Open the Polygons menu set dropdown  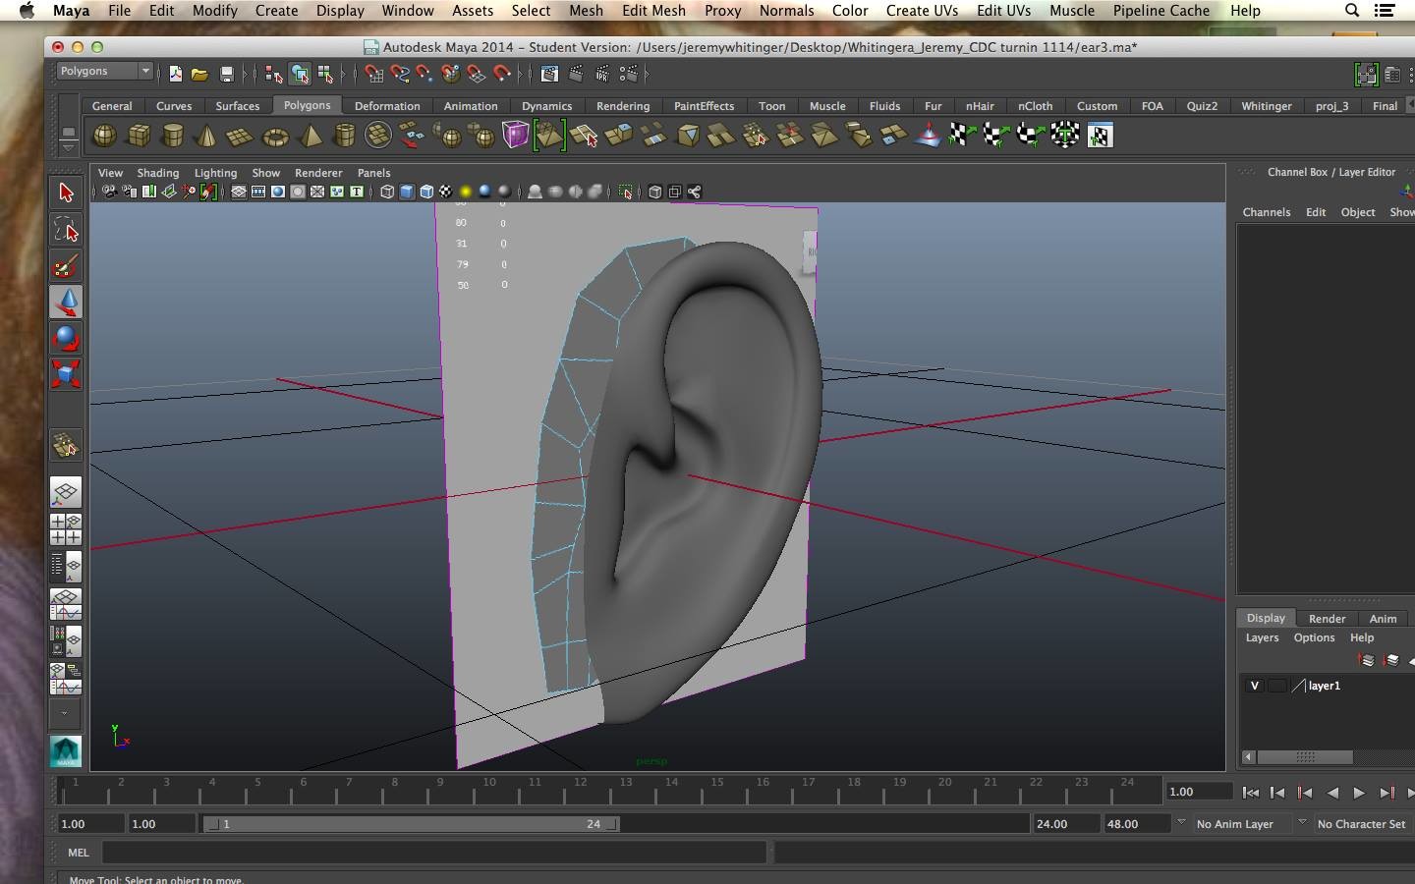pyautogui.click(x=103, y=71)
